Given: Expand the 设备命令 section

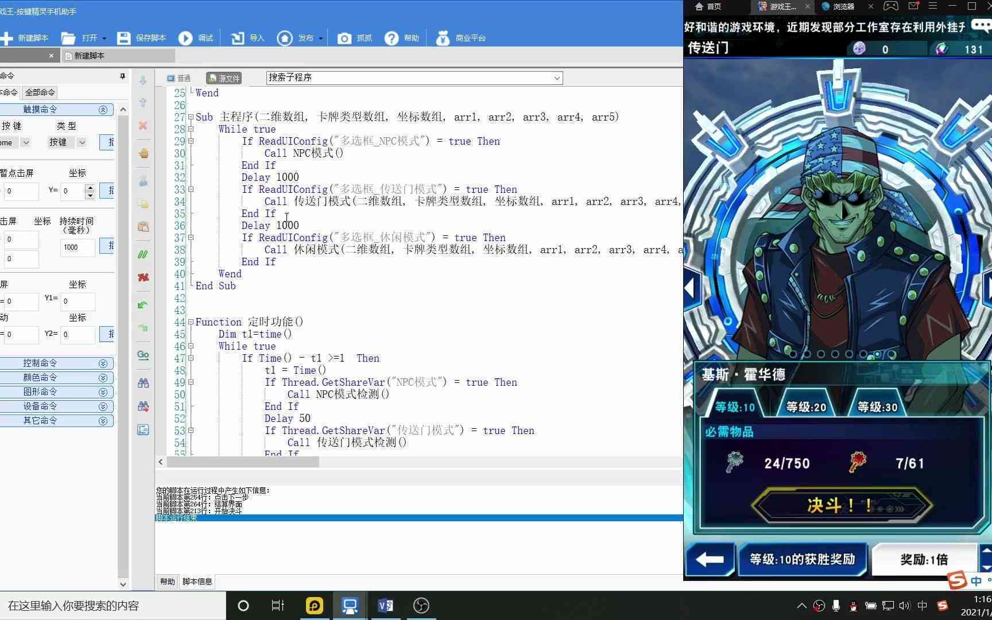Looking at the screenshot, I should (x=103, y=406).
